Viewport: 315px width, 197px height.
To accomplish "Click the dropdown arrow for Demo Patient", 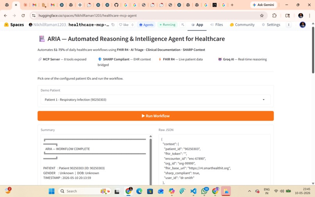I will click(263, 100).
